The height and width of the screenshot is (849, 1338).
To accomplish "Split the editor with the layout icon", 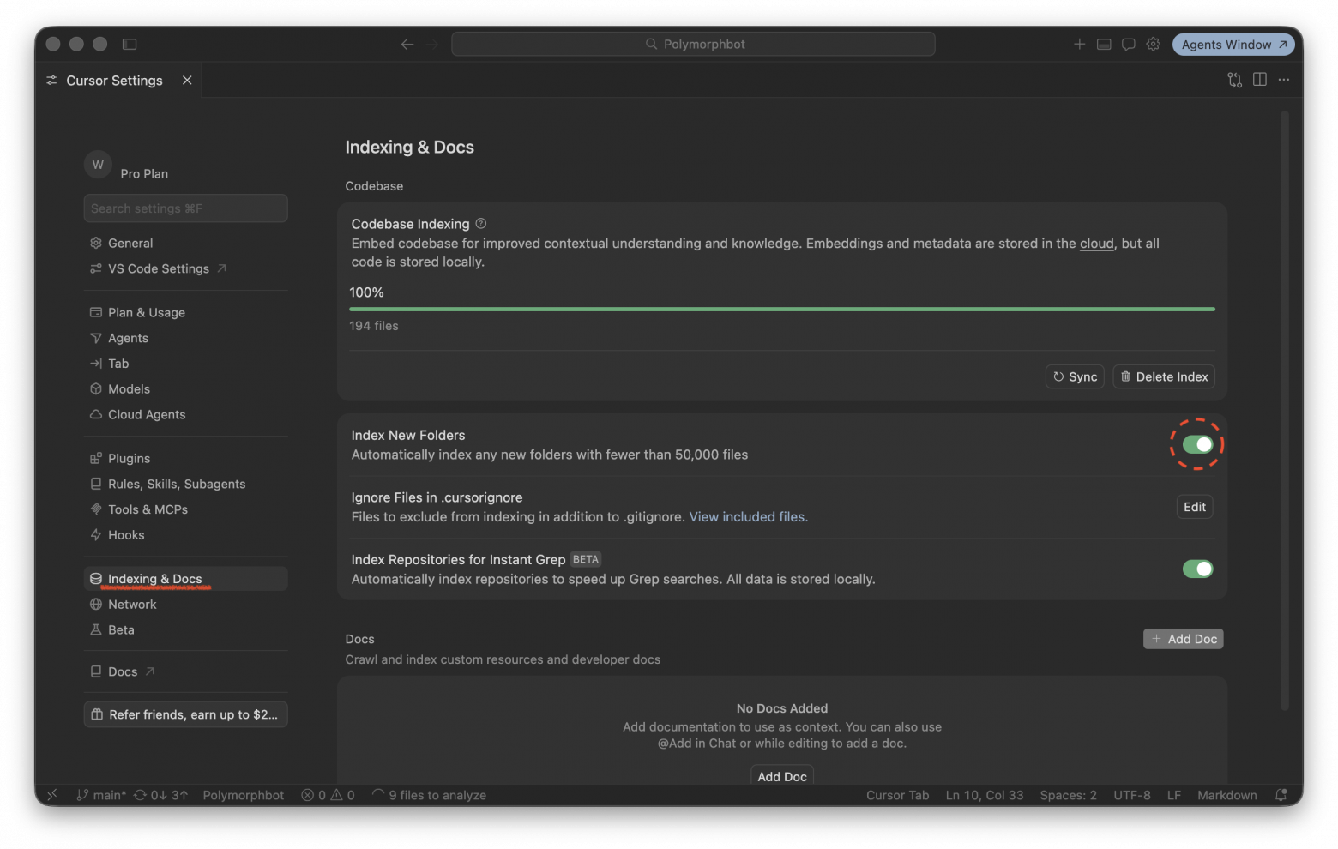I will click(x=1259, y=80).
